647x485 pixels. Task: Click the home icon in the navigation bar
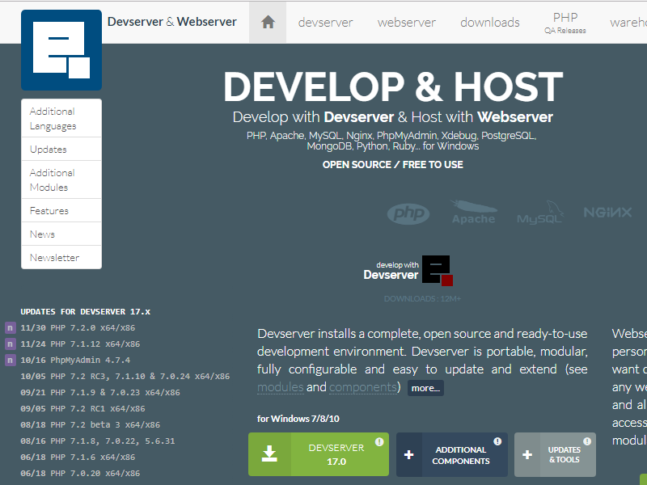pos(267,22)
